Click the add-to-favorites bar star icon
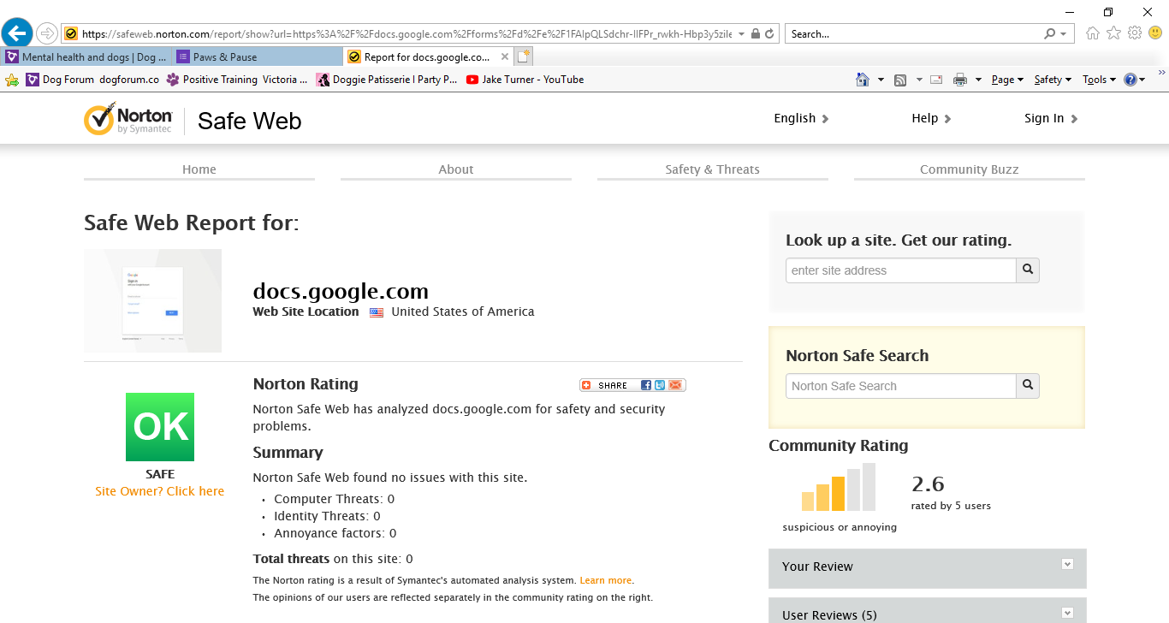The height and width of the screenshot is (623, 1169). 12,80
